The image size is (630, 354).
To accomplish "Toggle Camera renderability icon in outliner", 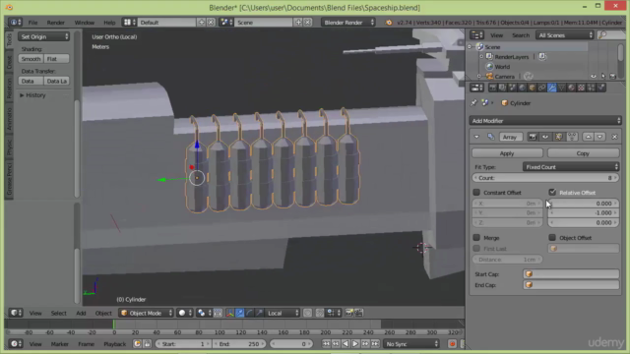I will click(612, 77).
